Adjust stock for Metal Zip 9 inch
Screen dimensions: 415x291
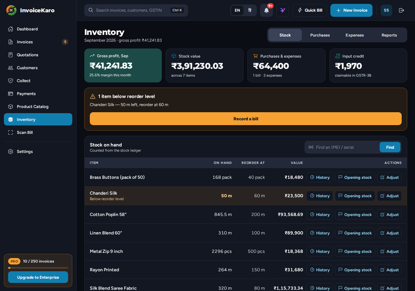tap(389, 251)
